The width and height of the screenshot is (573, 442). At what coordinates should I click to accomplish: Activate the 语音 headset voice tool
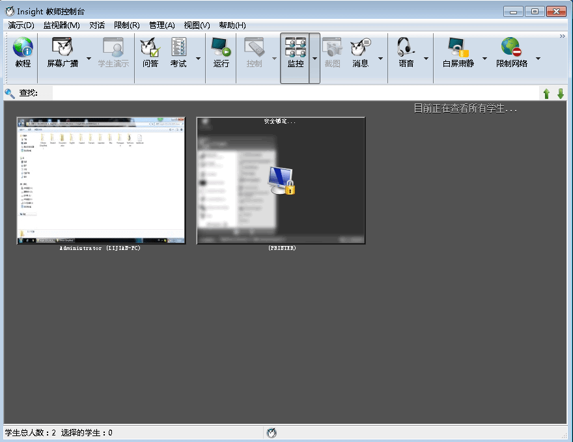(406, 53)
